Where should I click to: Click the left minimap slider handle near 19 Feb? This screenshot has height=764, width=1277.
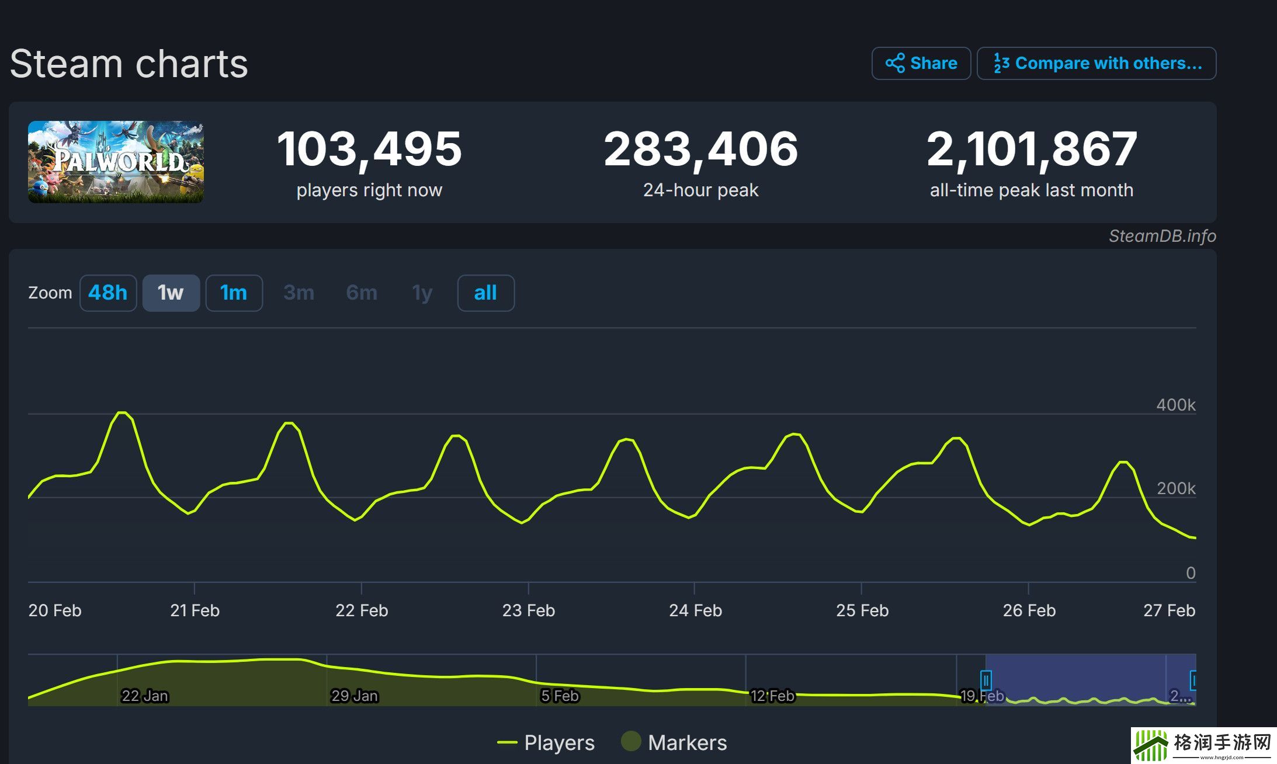(986, 680)
